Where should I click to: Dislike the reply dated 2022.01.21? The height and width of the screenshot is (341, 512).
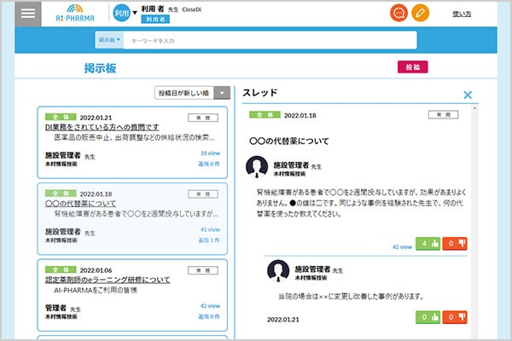point(455,317)
